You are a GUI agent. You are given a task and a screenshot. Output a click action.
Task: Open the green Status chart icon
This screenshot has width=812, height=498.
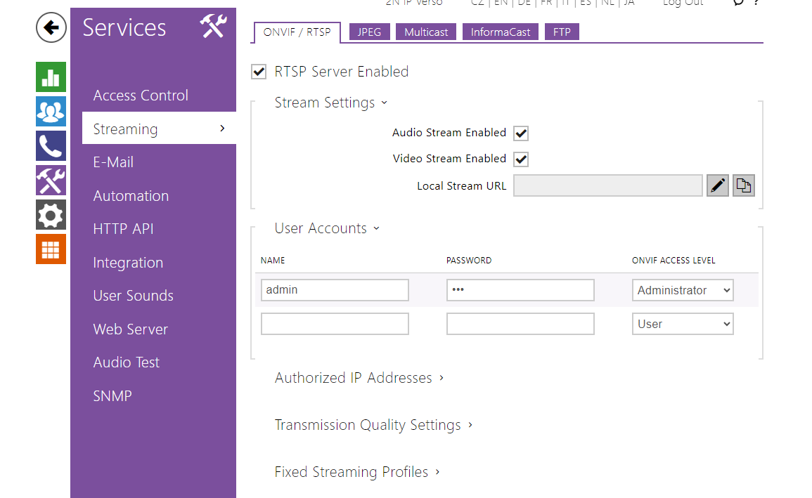pyautogui.click(x=51, y=77)
